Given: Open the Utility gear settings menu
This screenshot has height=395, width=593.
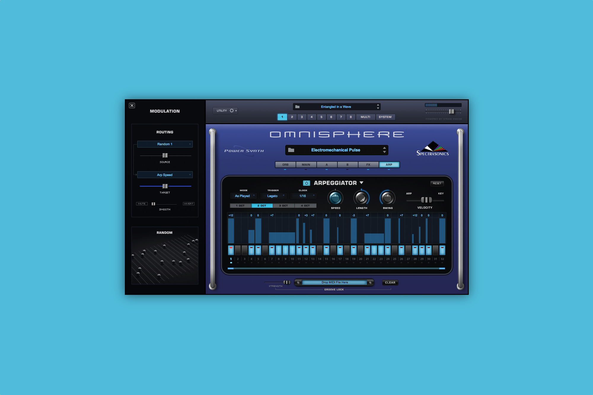Looking at the screenshot, I should tap(232, 111).
